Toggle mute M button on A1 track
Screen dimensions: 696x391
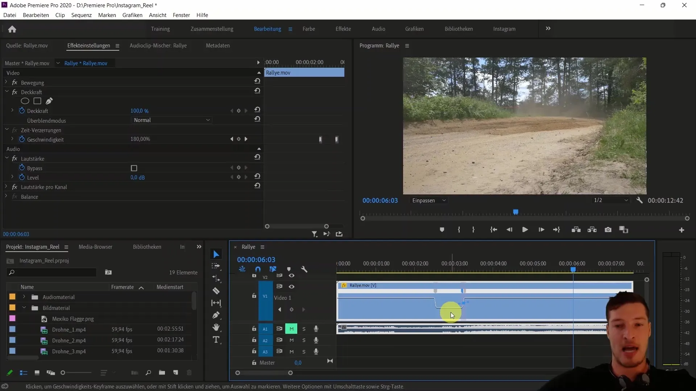tap(291, 328)
